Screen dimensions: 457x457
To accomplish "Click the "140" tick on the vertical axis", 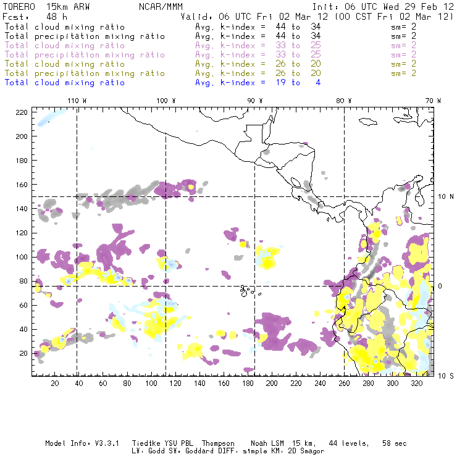I will [22, 209].
